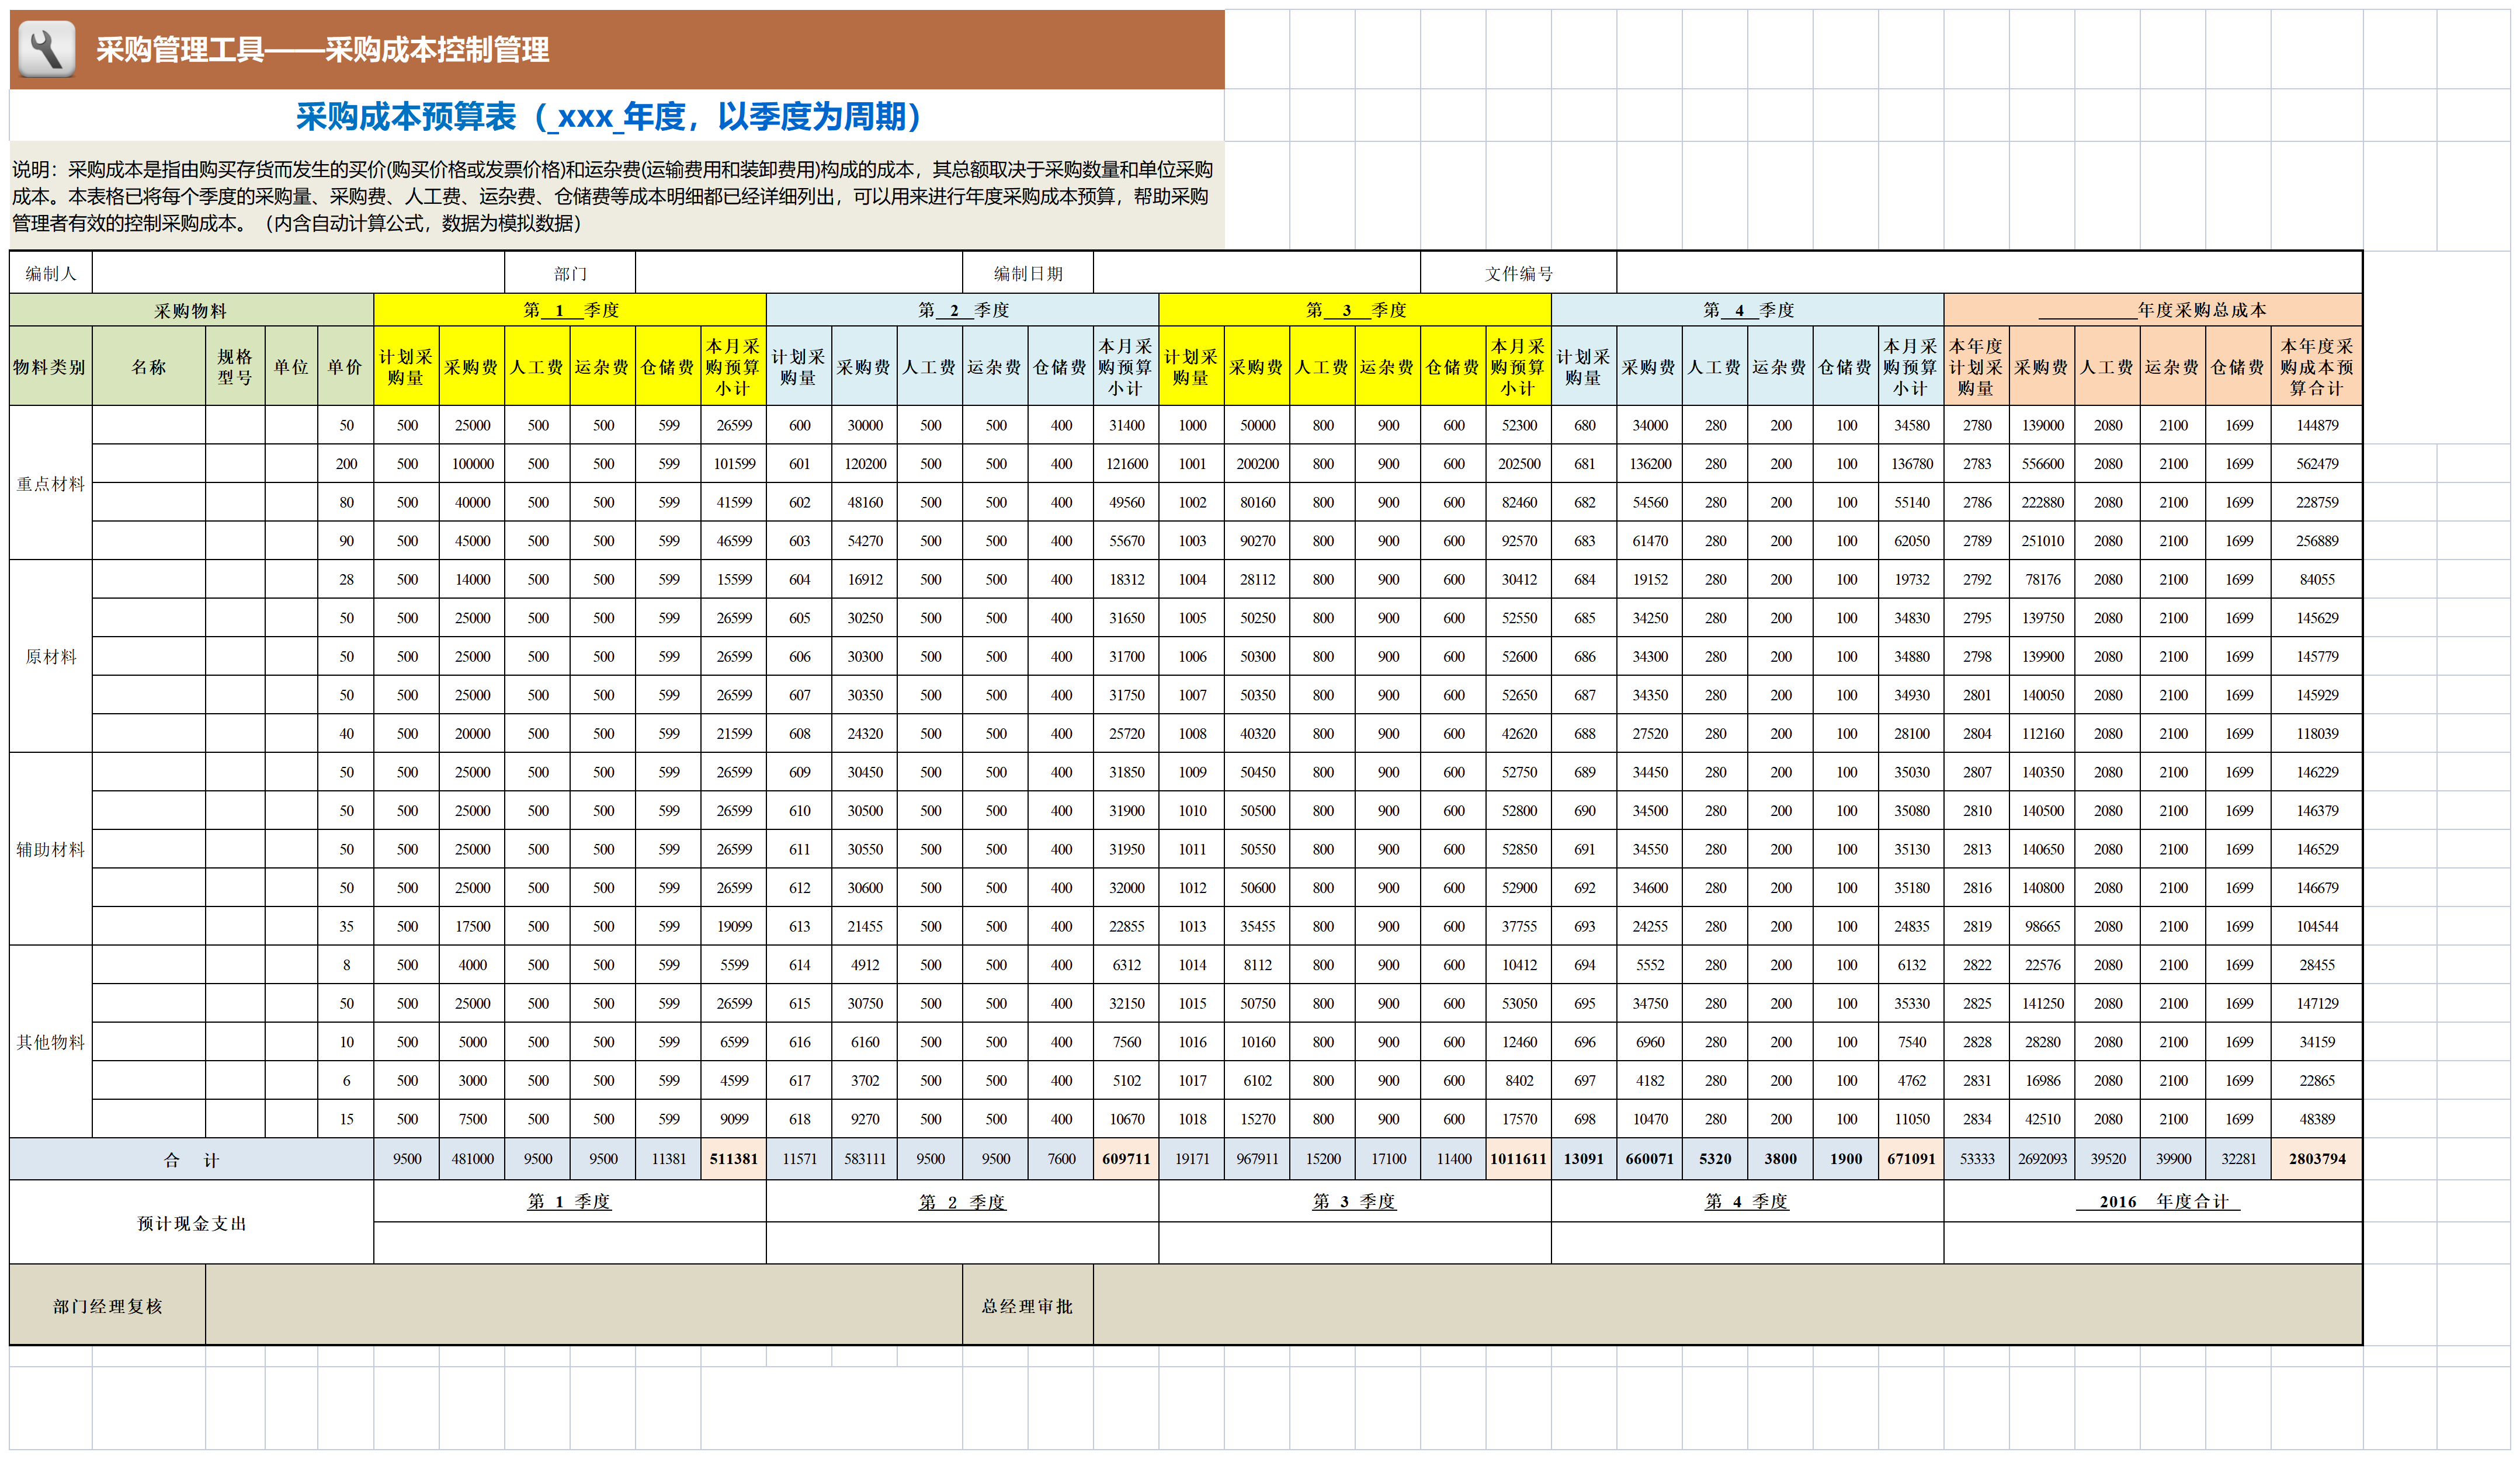Click the annual grand total 2803794
The image size is (2520, 1459).
click(2316, 1159)
